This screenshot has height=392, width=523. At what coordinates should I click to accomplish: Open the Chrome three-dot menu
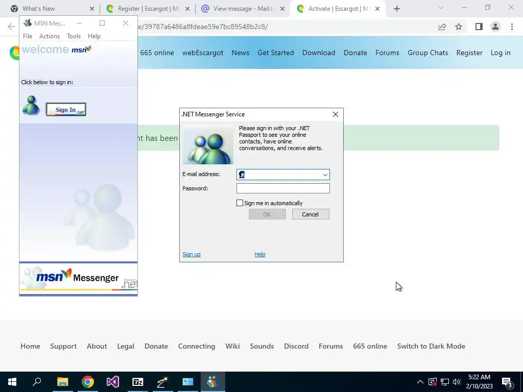coord(512,27)
